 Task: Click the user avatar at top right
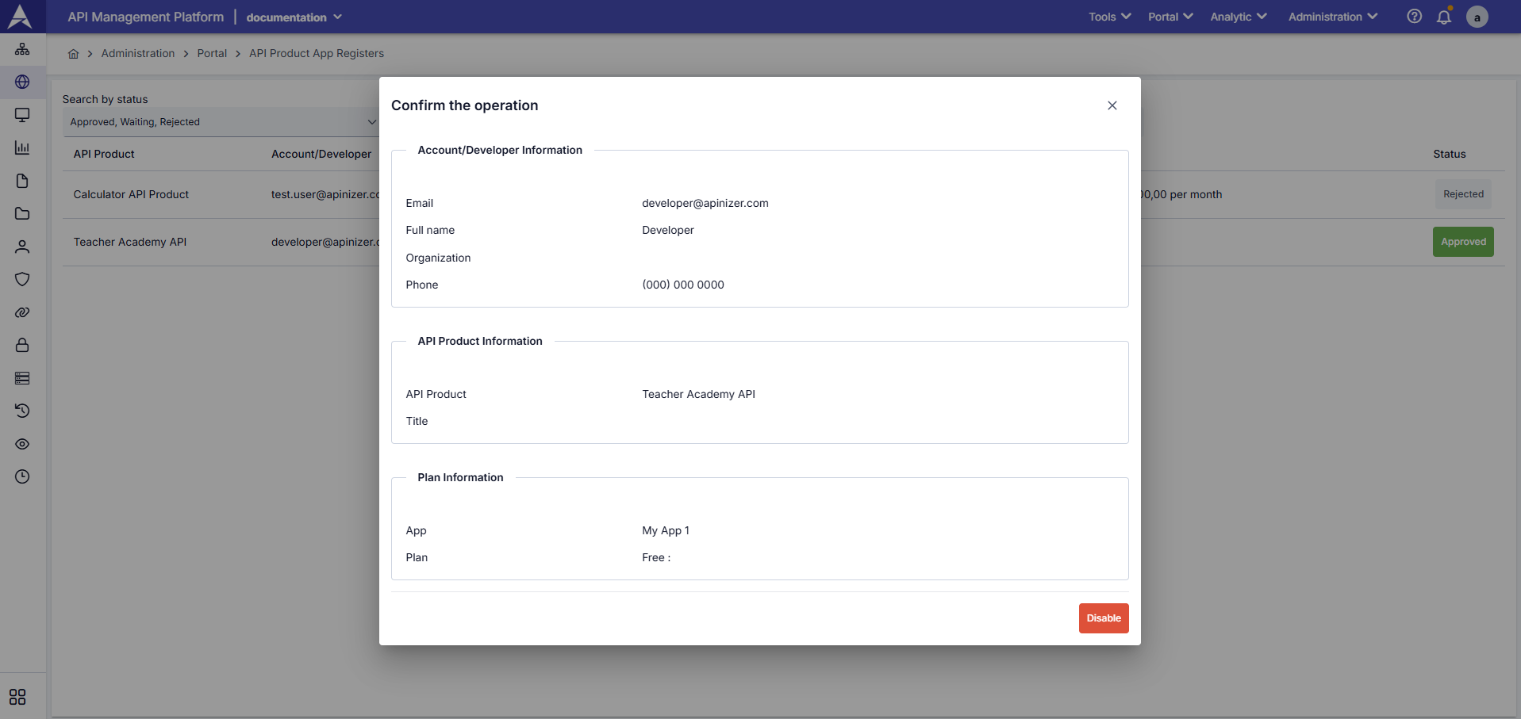coord(1477,17)
